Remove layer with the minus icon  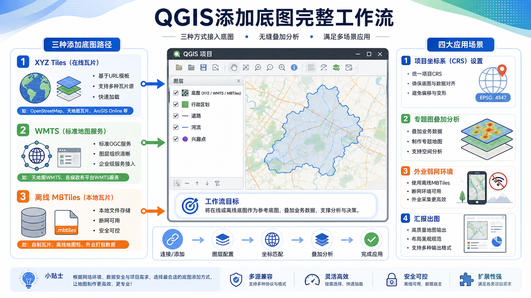tap(187, 183)
